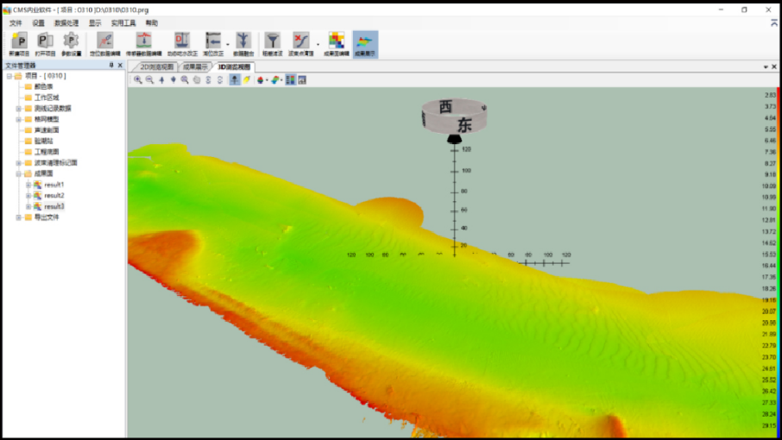Open the 数据处理 menu
782x440 pixels.
[x=66, y=22]
